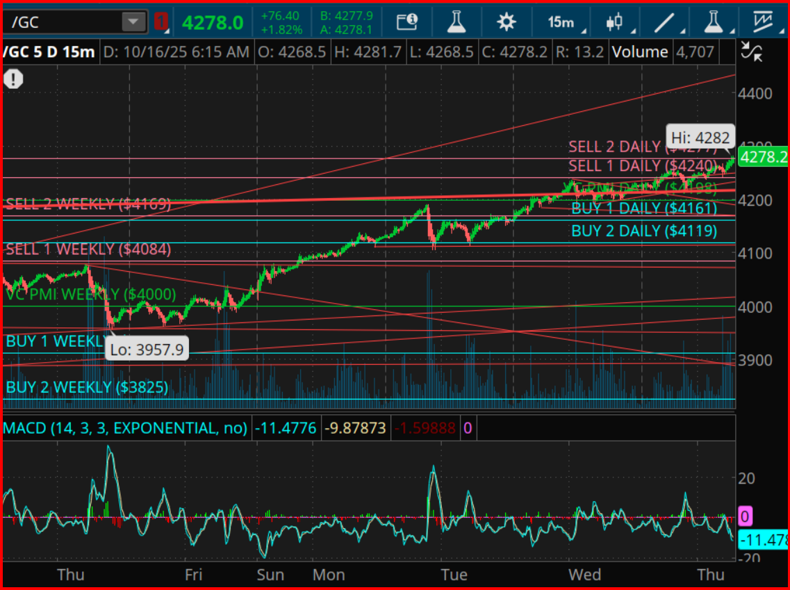Screen dimensions: 790x590
Task: Open the chart settings gear icon
Action: pos(507,22)
